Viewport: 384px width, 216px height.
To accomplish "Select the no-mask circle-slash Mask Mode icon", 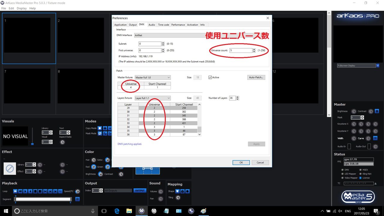I will click(x=100, y=133).
